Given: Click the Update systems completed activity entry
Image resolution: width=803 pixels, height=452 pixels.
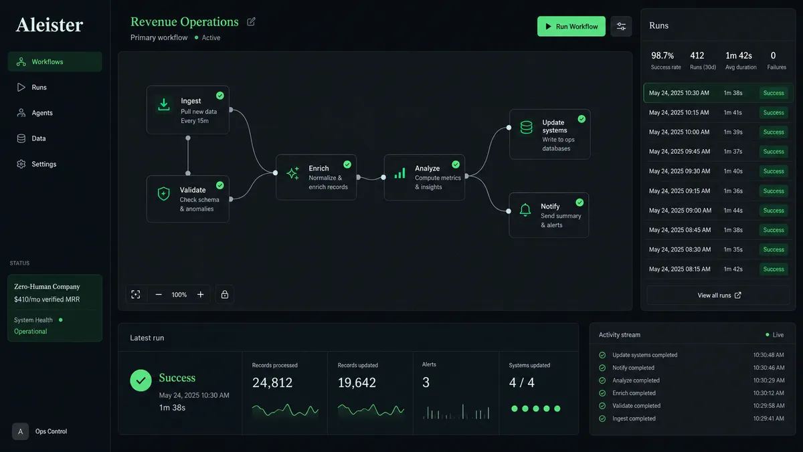Looking at the screenshot, I should [x=693, y=355].
